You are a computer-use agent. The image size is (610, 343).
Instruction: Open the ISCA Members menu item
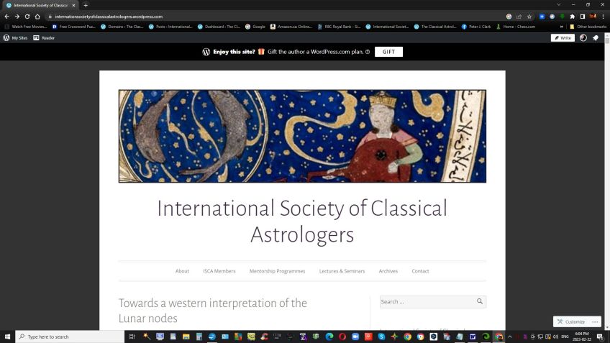pyautogui.click(x=219, y=271)
